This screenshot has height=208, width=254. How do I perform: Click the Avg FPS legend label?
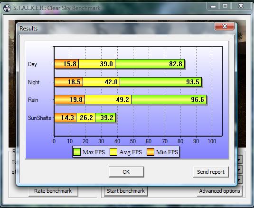coord(131,152)
